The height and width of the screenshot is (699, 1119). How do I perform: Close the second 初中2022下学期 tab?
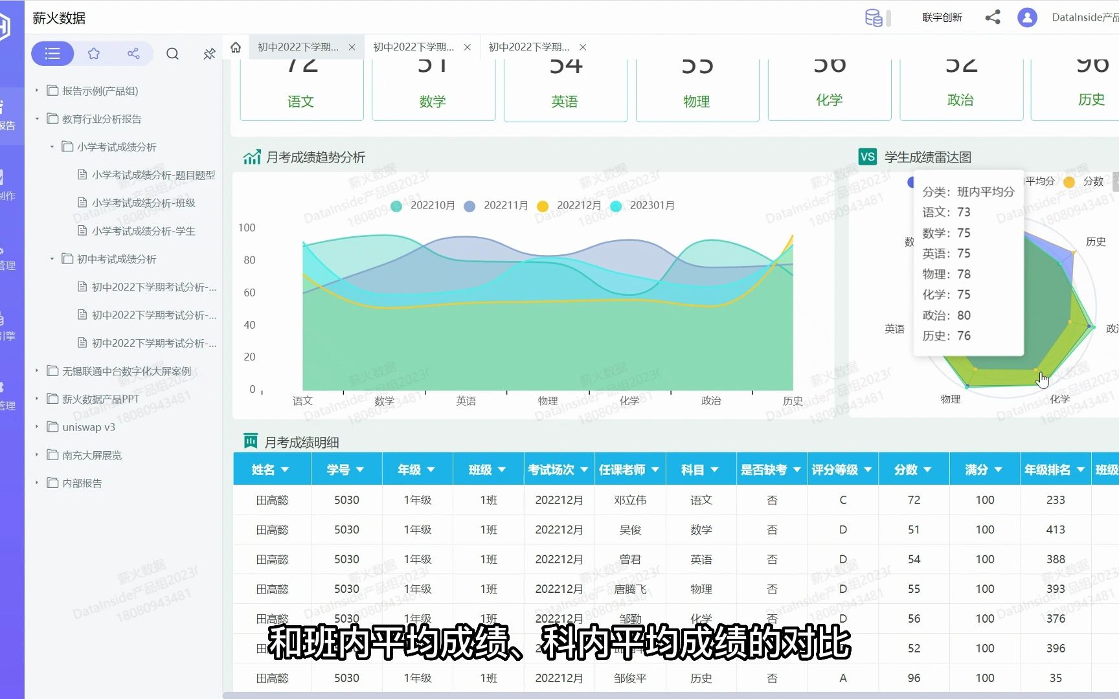pyautogui.click(x=467, y=47)
